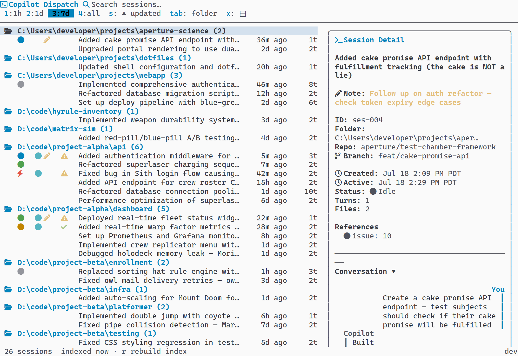Click green checkmark on warp factor session
This screenshot has height=356, width=518.
coord(64,227)
